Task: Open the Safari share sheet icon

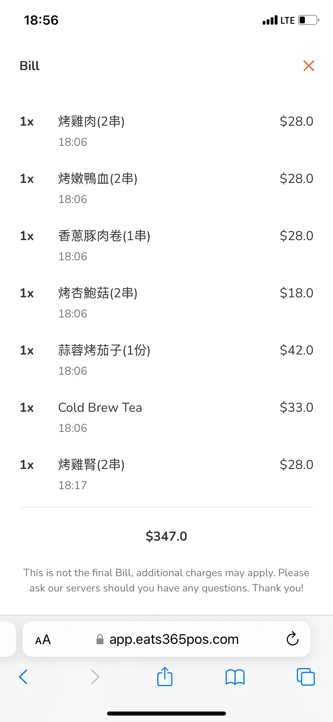Action: 164,676
